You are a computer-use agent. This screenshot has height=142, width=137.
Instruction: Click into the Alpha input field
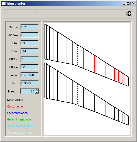click(30, 35)
